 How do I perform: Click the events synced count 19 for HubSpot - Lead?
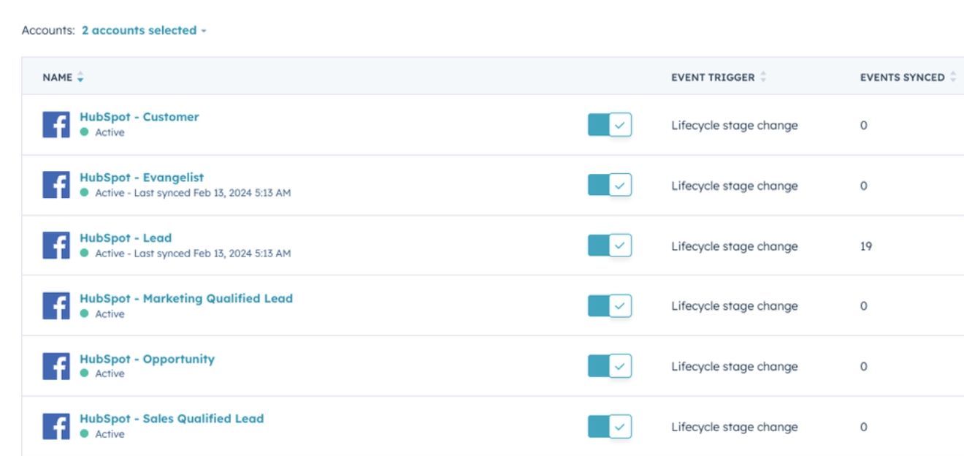[866, 246]
